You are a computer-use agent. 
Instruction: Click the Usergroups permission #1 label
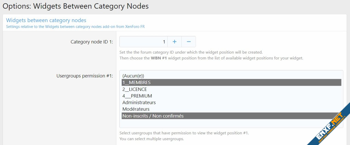pyautogui.click(x=84, y=76)
